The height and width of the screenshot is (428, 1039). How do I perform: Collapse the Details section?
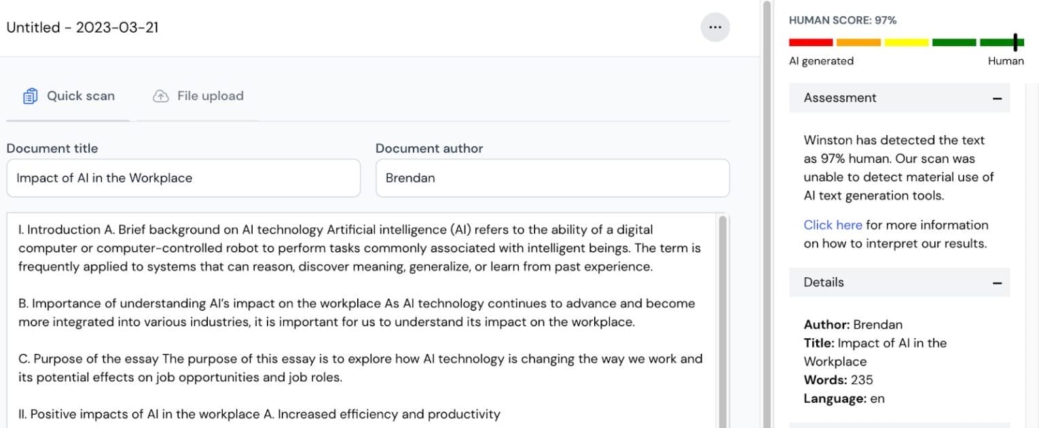(998, 282)
